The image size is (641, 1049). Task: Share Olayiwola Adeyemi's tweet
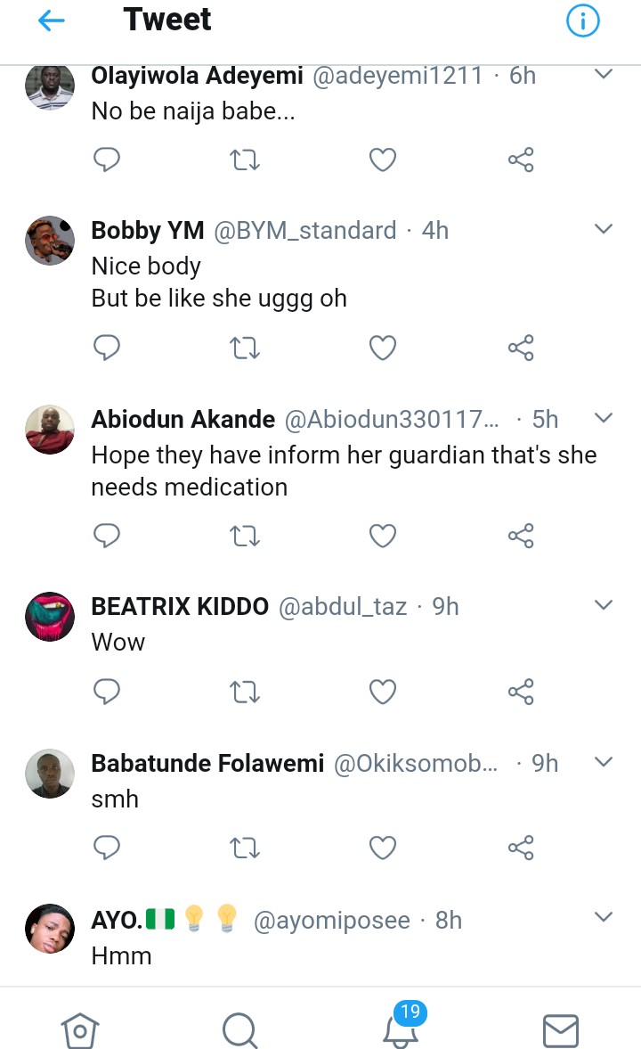(x=521, y=160)
